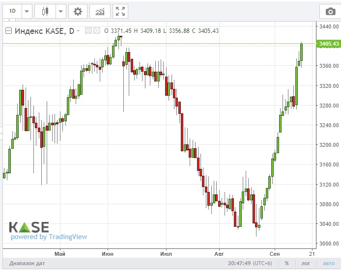Expand the chart style dropdown arrow
This screenshot has height=272, width=341.
tap(60, 11)
